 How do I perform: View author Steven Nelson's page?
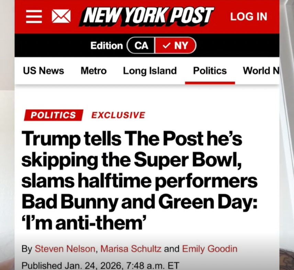[65, 249]
